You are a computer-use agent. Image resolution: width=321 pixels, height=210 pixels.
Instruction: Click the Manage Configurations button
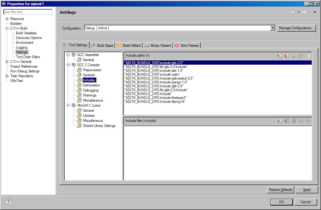click(x=297, y=28)
